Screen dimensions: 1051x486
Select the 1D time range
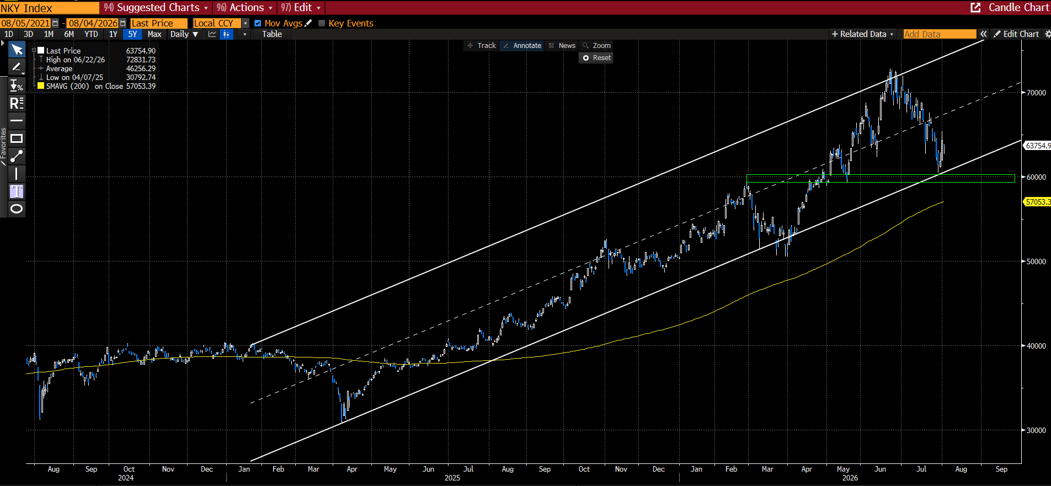click(x=9, y=34)
